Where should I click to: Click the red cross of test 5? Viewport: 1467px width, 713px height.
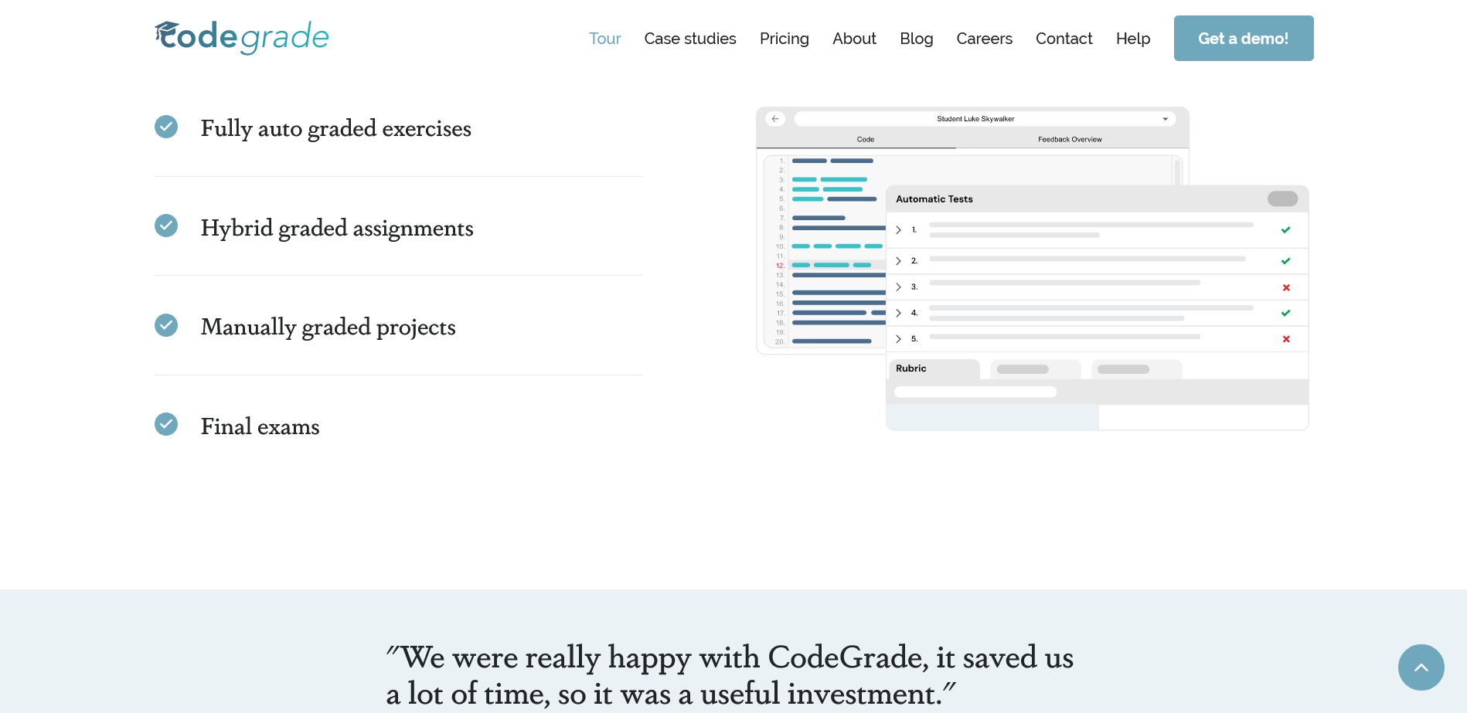1286,339
